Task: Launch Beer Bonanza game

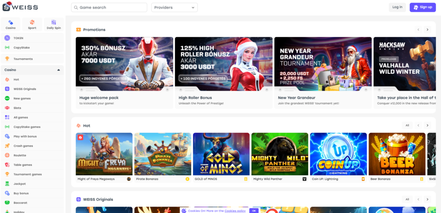Action: pos(397,154)
